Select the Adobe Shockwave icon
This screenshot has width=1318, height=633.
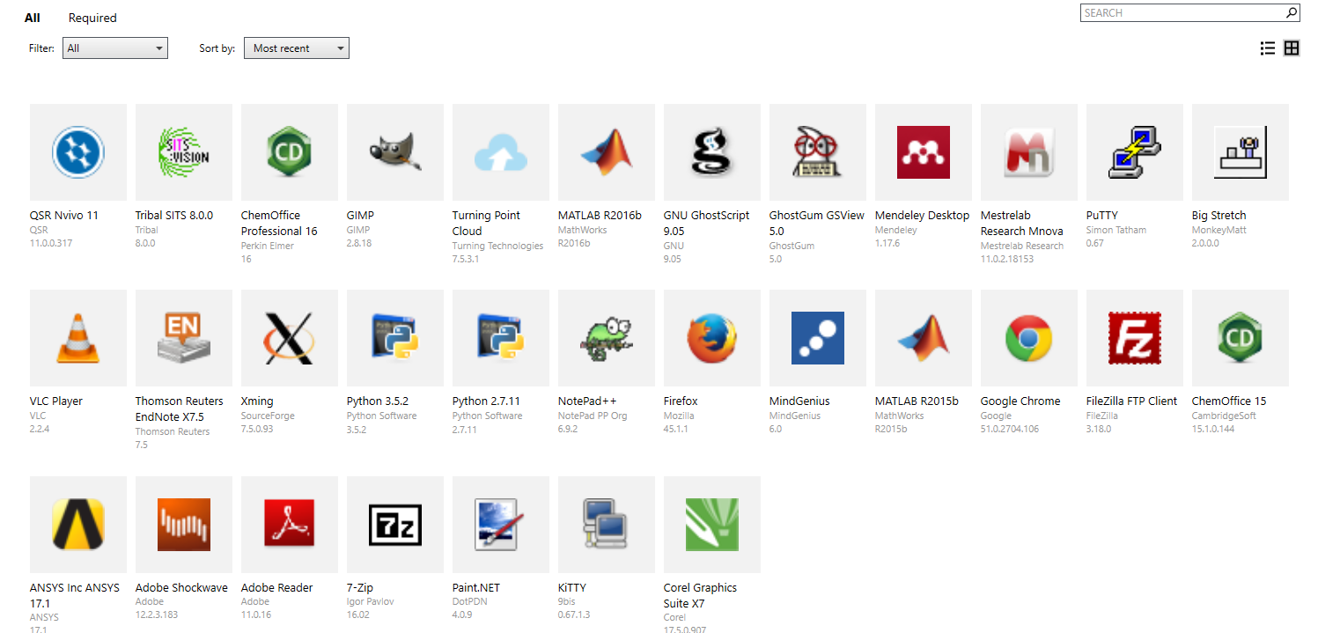(x=184, y=525)
